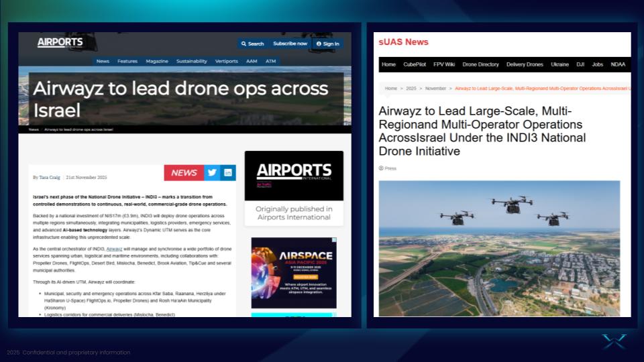
Task: Select Drone Directory in sUAS navigation
Action: pyautogui.click(x=480, y=64)
